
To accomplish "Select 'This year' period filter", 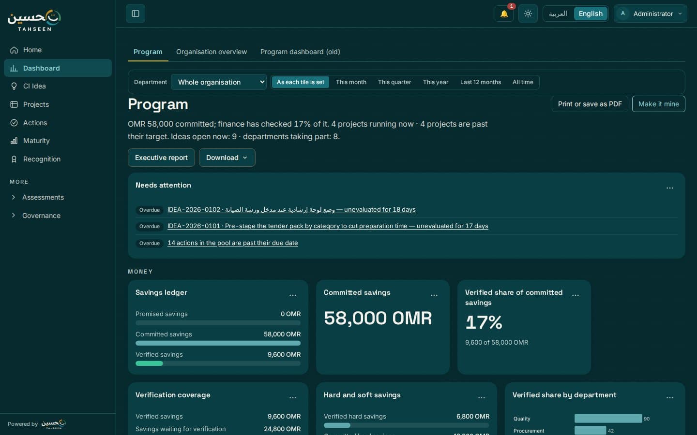I will [x=436, y=82].
